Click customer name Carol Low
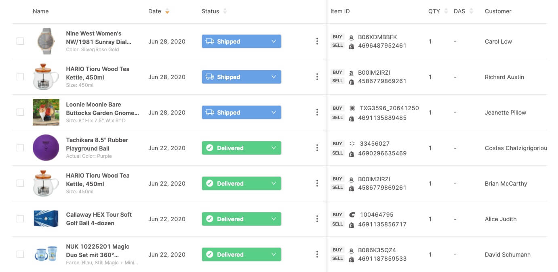This screenshot has height=272, width=558. [498, 41]
